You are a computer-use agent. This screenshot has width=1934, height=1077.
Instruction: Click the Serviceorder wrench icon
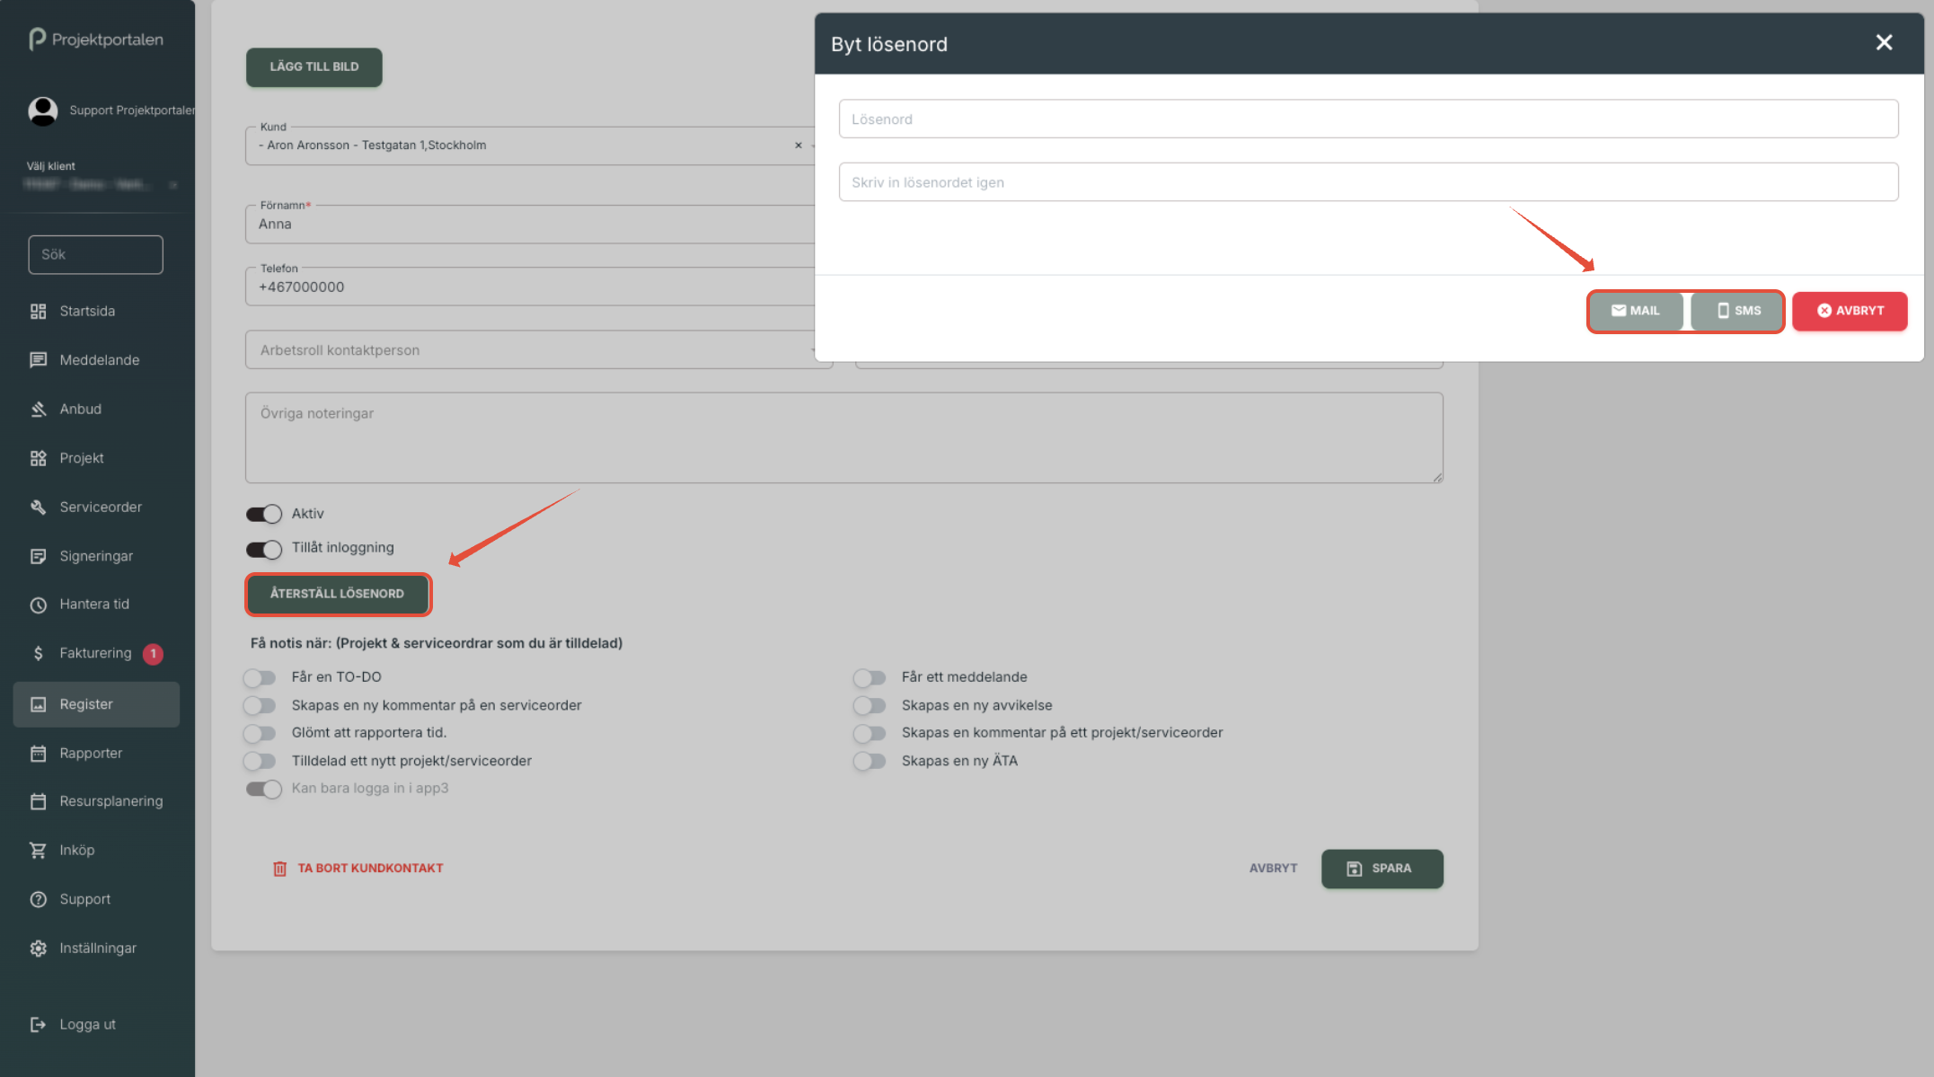pyautogui.click(x=38, y=508)
